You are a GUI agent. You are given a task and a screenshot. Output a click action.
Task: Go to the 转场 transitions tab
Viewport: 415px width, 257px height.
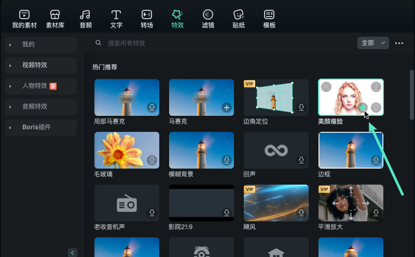(x=147, y=19)
